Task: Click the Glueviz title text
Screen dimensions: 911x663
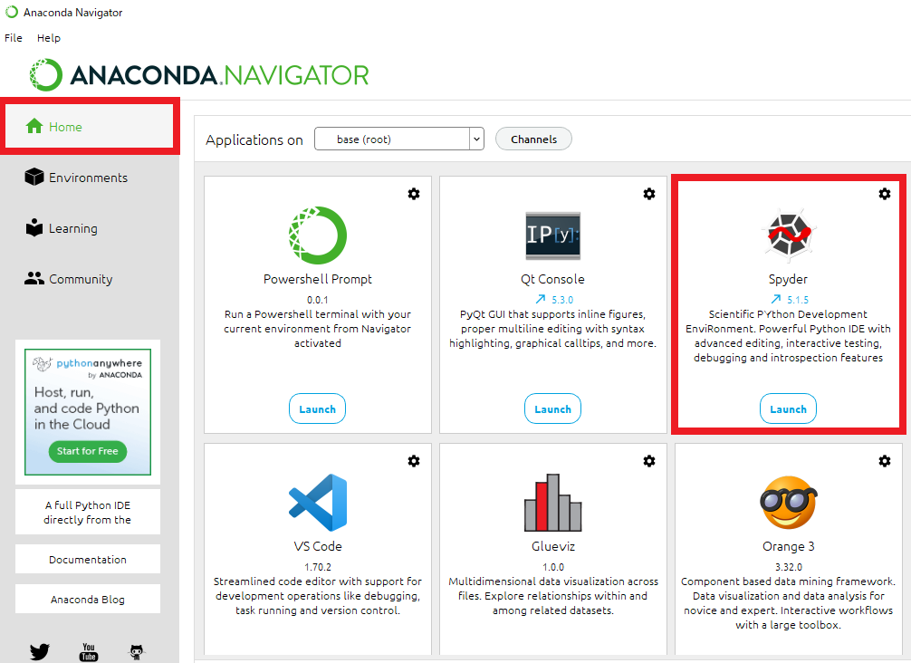Action: pos(553,546)
